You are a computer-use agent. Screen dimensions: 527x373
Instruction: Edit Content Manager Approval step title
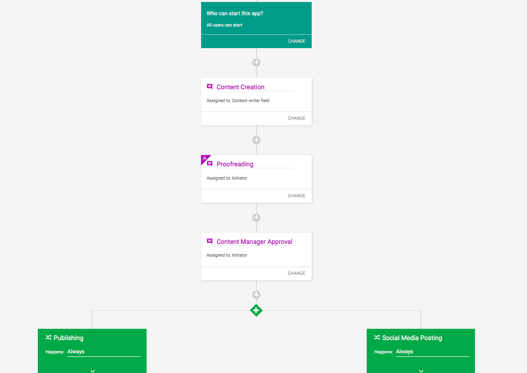pos(255,242)
